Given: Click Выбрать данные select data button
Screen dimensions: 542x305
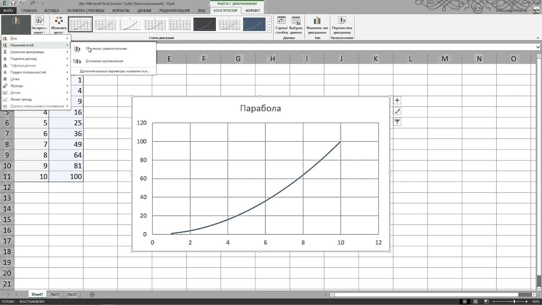Looking at the screenshot, I should tap(296, 25).
